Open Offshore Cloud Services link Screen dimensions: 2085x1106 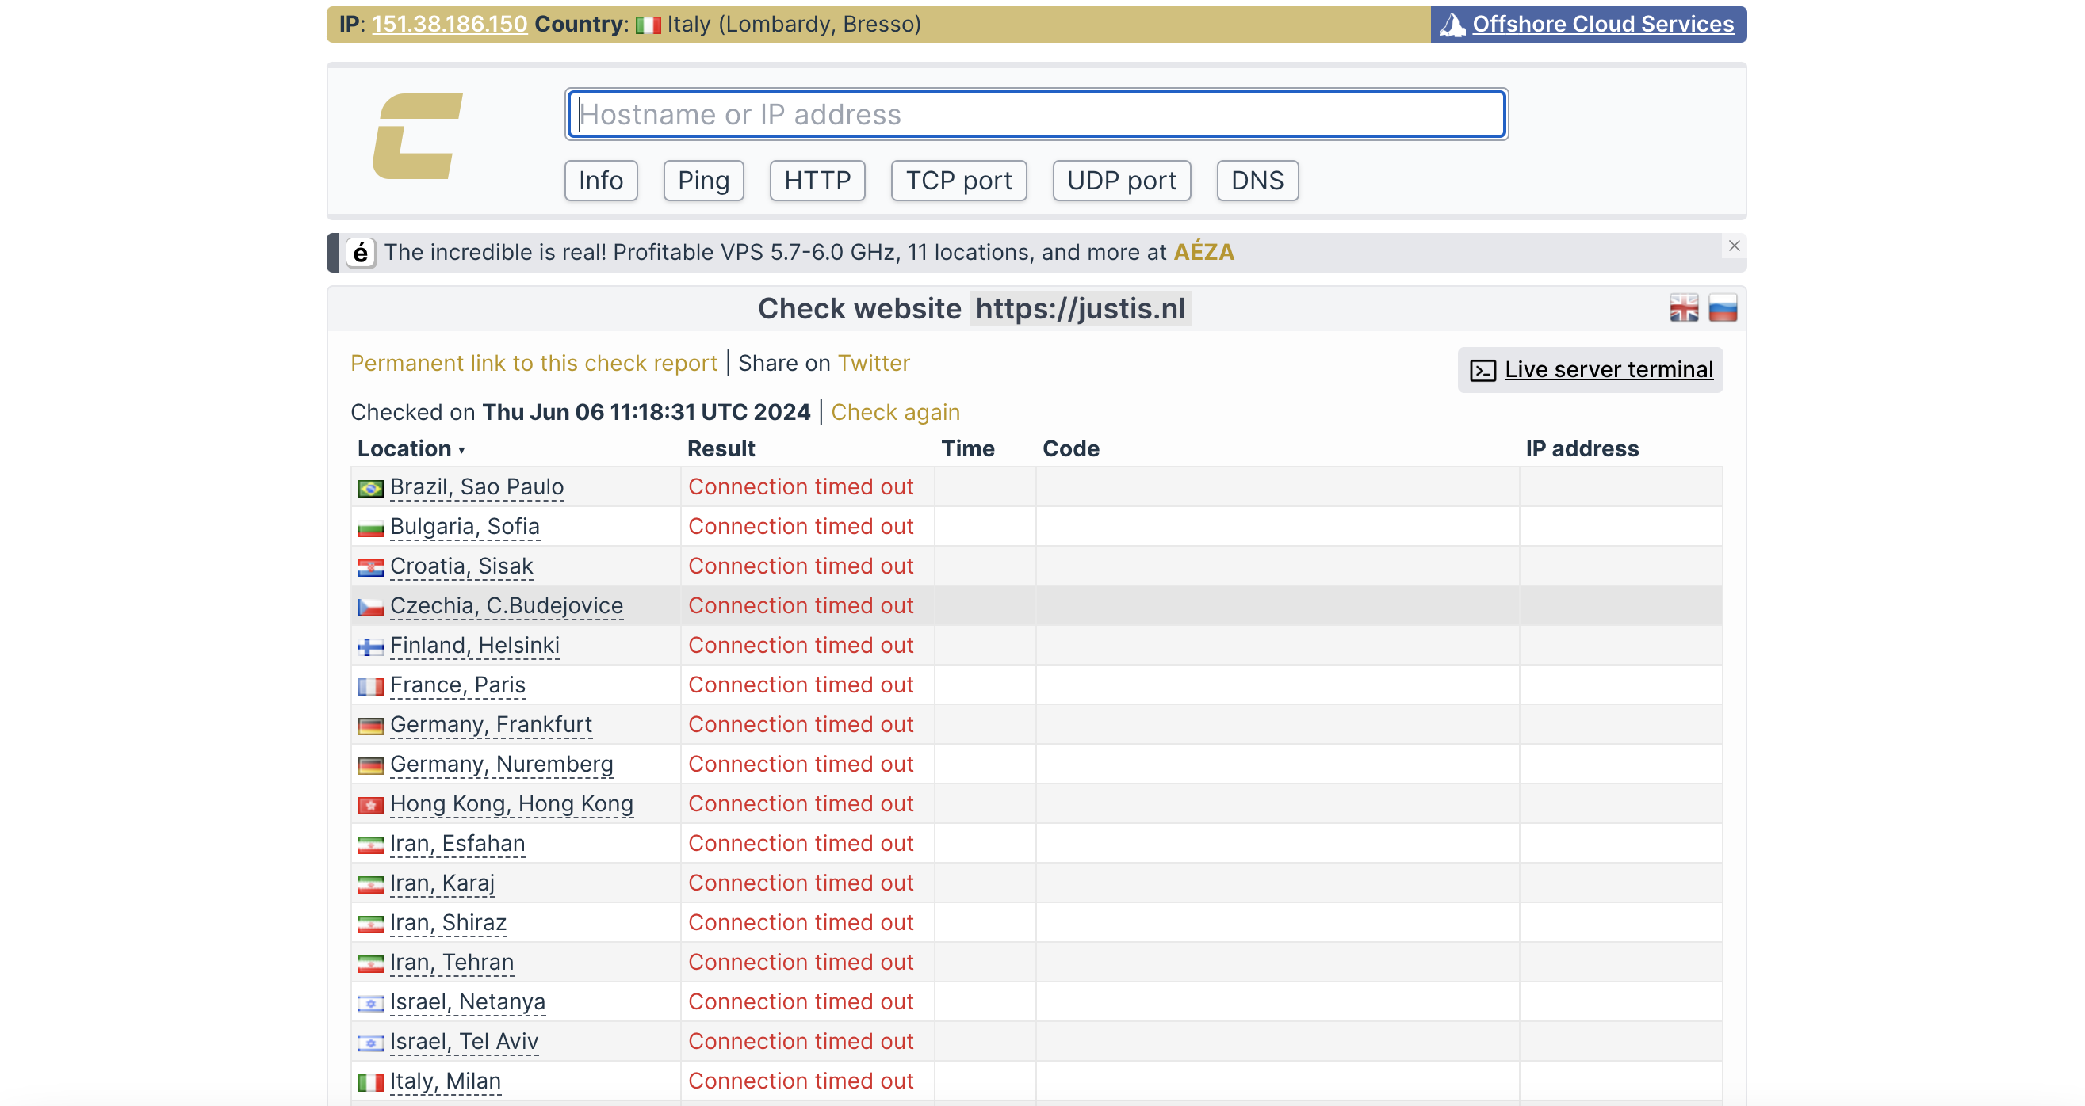(1603, 25)
